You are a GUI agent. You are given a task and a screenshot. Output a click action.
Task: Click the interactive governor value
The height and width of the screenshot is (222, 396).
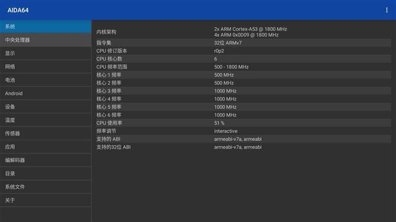coord(226,131)
